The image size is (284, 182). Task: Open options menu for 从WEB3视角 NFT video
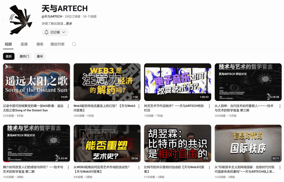pyautogui.click(x=139, y=168)
